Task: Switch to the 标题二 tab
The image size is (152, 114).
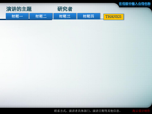Action: click(x=41, y=16)
